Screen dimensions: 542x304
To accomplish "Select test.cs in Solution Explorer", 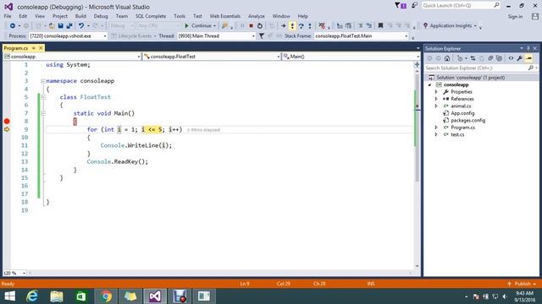I will point(457,135).
